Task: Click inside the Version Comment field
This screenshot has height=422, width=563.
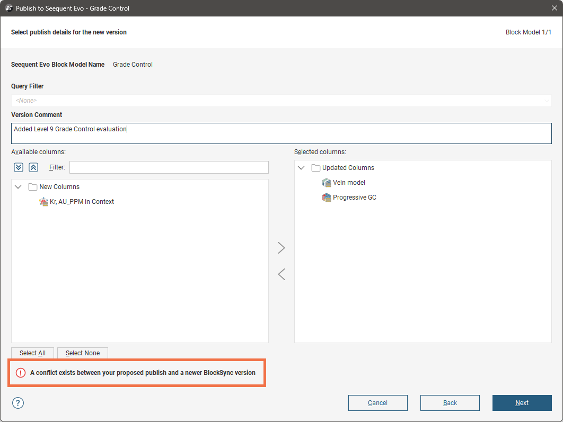Action: tap(281, 133)
